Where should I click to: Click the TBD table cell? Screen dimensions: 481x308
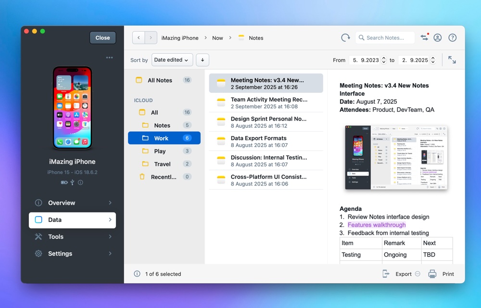437,255
